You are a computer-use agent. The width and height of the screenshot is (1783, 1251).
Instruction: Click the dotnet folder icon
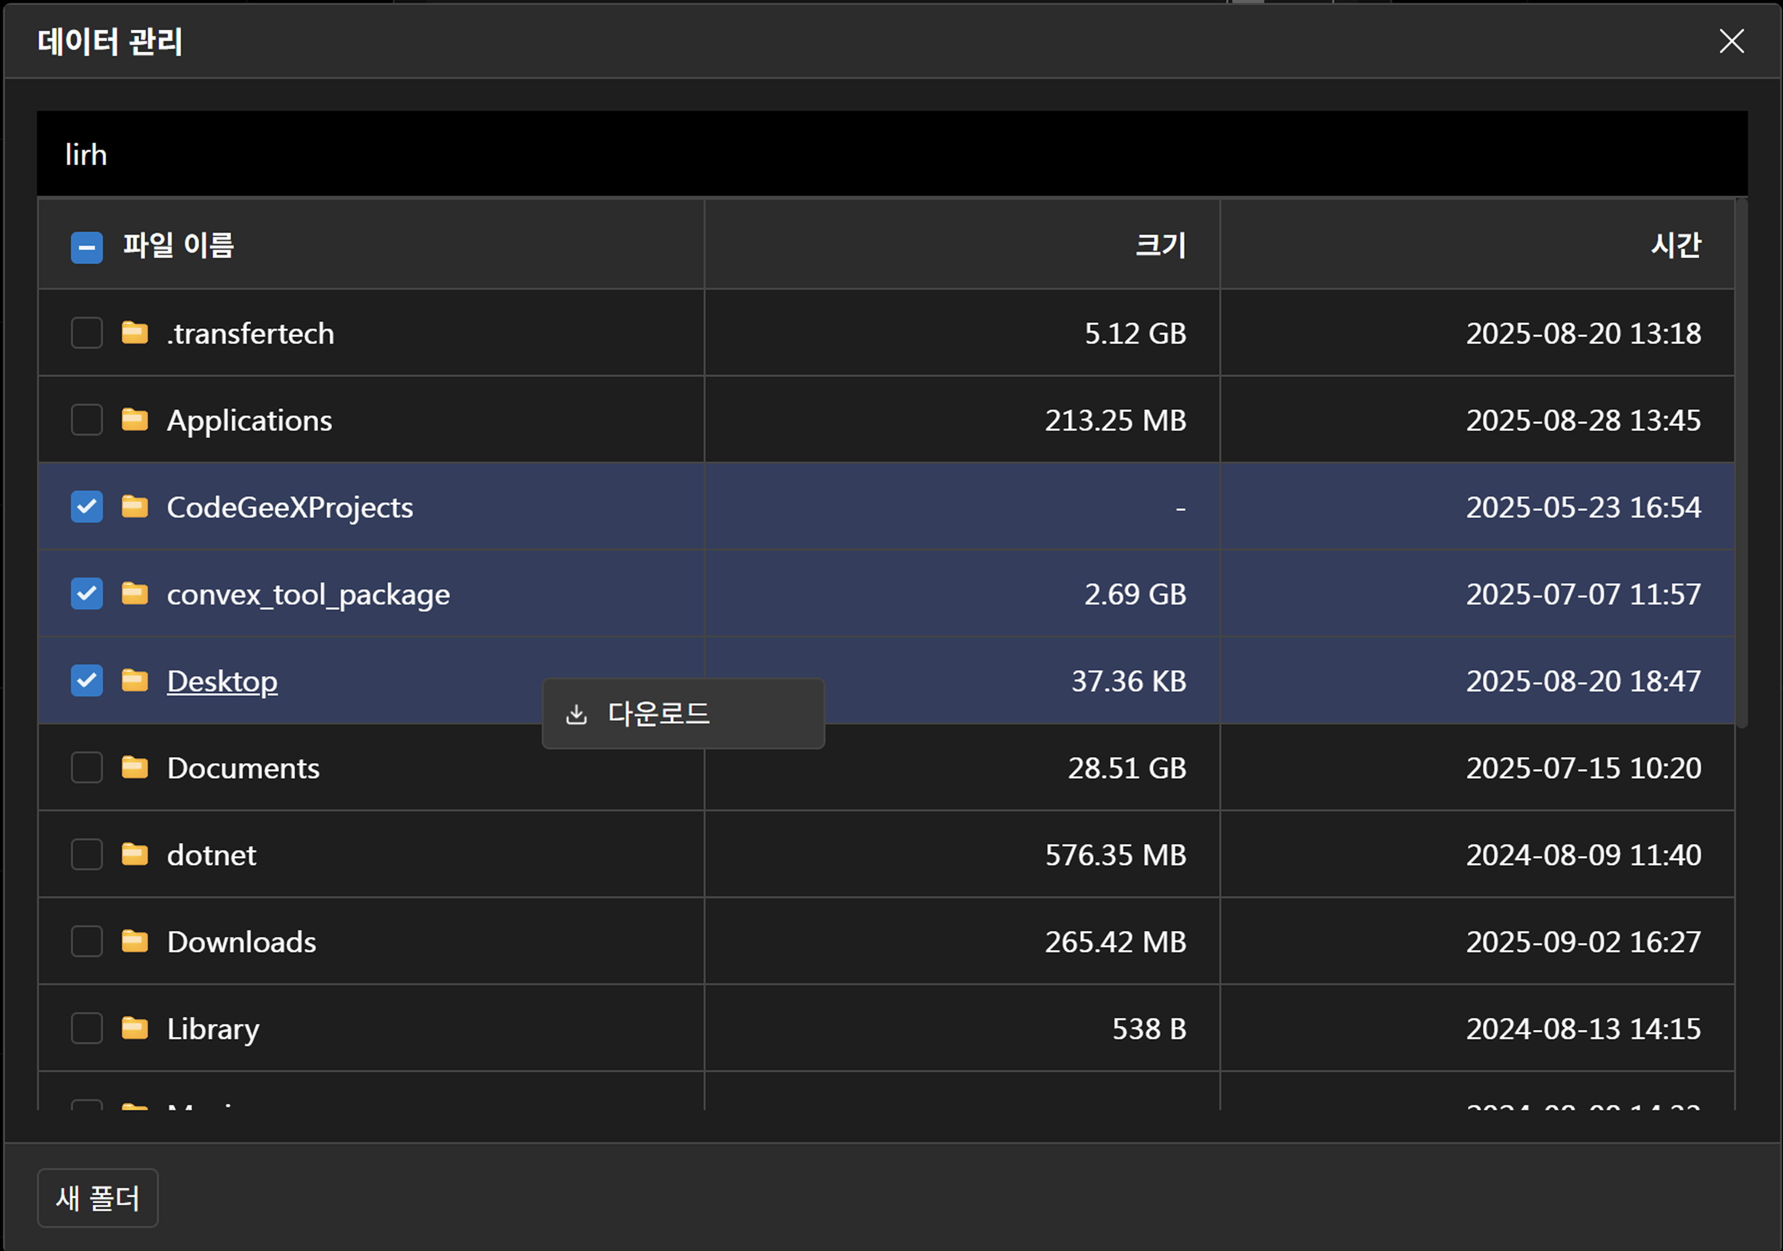134,855
